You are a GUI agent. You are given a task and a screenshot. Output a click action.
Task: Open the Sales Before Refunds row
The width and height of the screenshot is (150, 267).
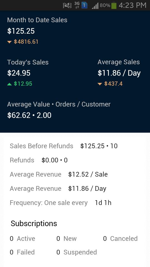[x=64, y=146]
